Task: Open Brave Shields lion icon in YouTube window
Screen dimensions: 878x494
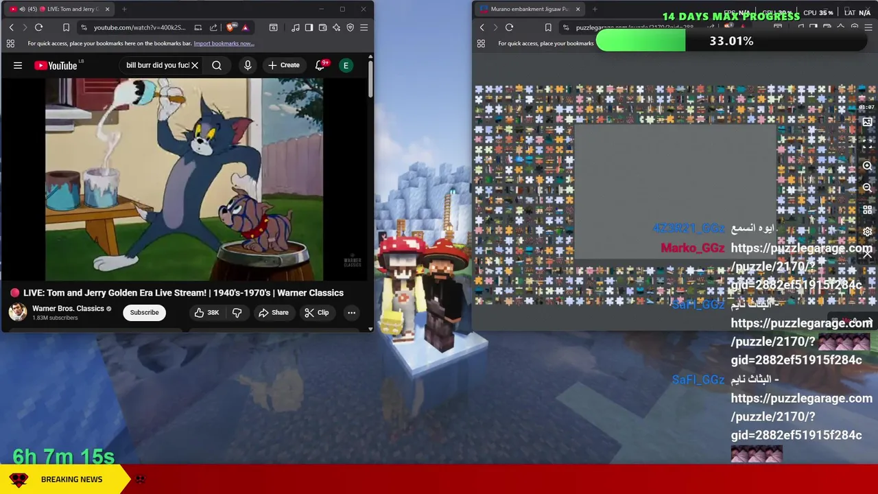Action: tap(230, 27)
